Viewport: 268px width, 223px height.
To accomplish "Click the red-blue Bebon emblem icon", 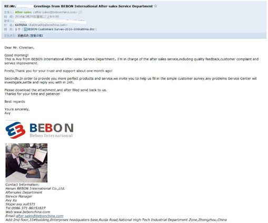I will point(15,130).
